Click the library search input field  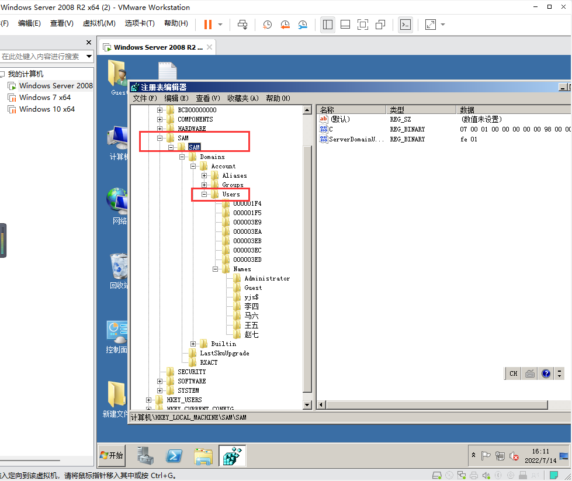point(42,56)
